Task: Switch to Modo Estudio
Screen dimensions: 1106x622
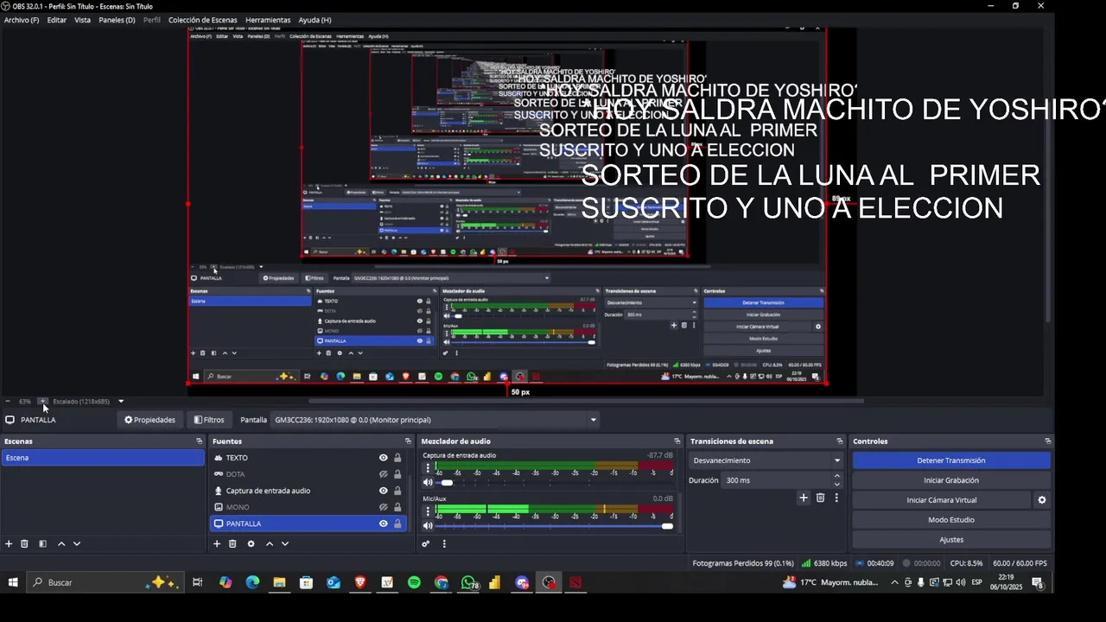Action: point(951,520)
